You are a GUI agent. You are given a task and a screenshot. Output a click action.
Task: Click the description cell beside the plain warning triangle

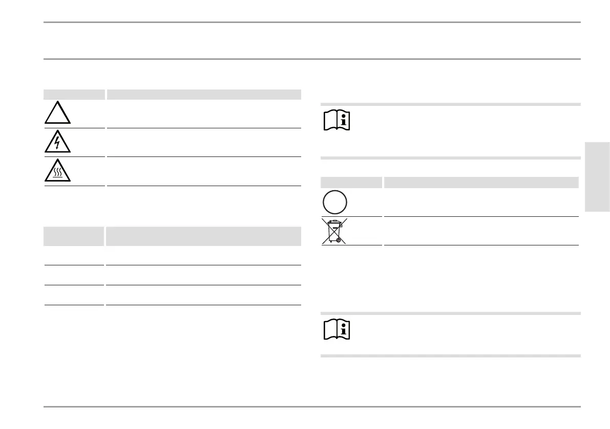(x=204, y=114)
